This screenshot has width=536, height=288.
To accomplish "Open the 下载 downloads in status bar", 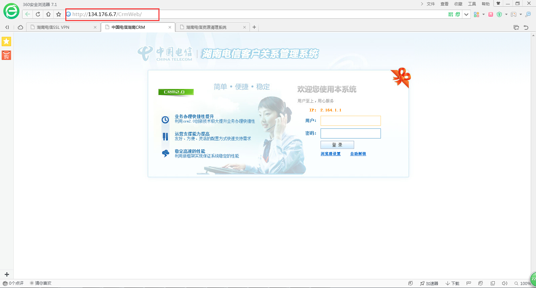I will (x=452, y=283).
